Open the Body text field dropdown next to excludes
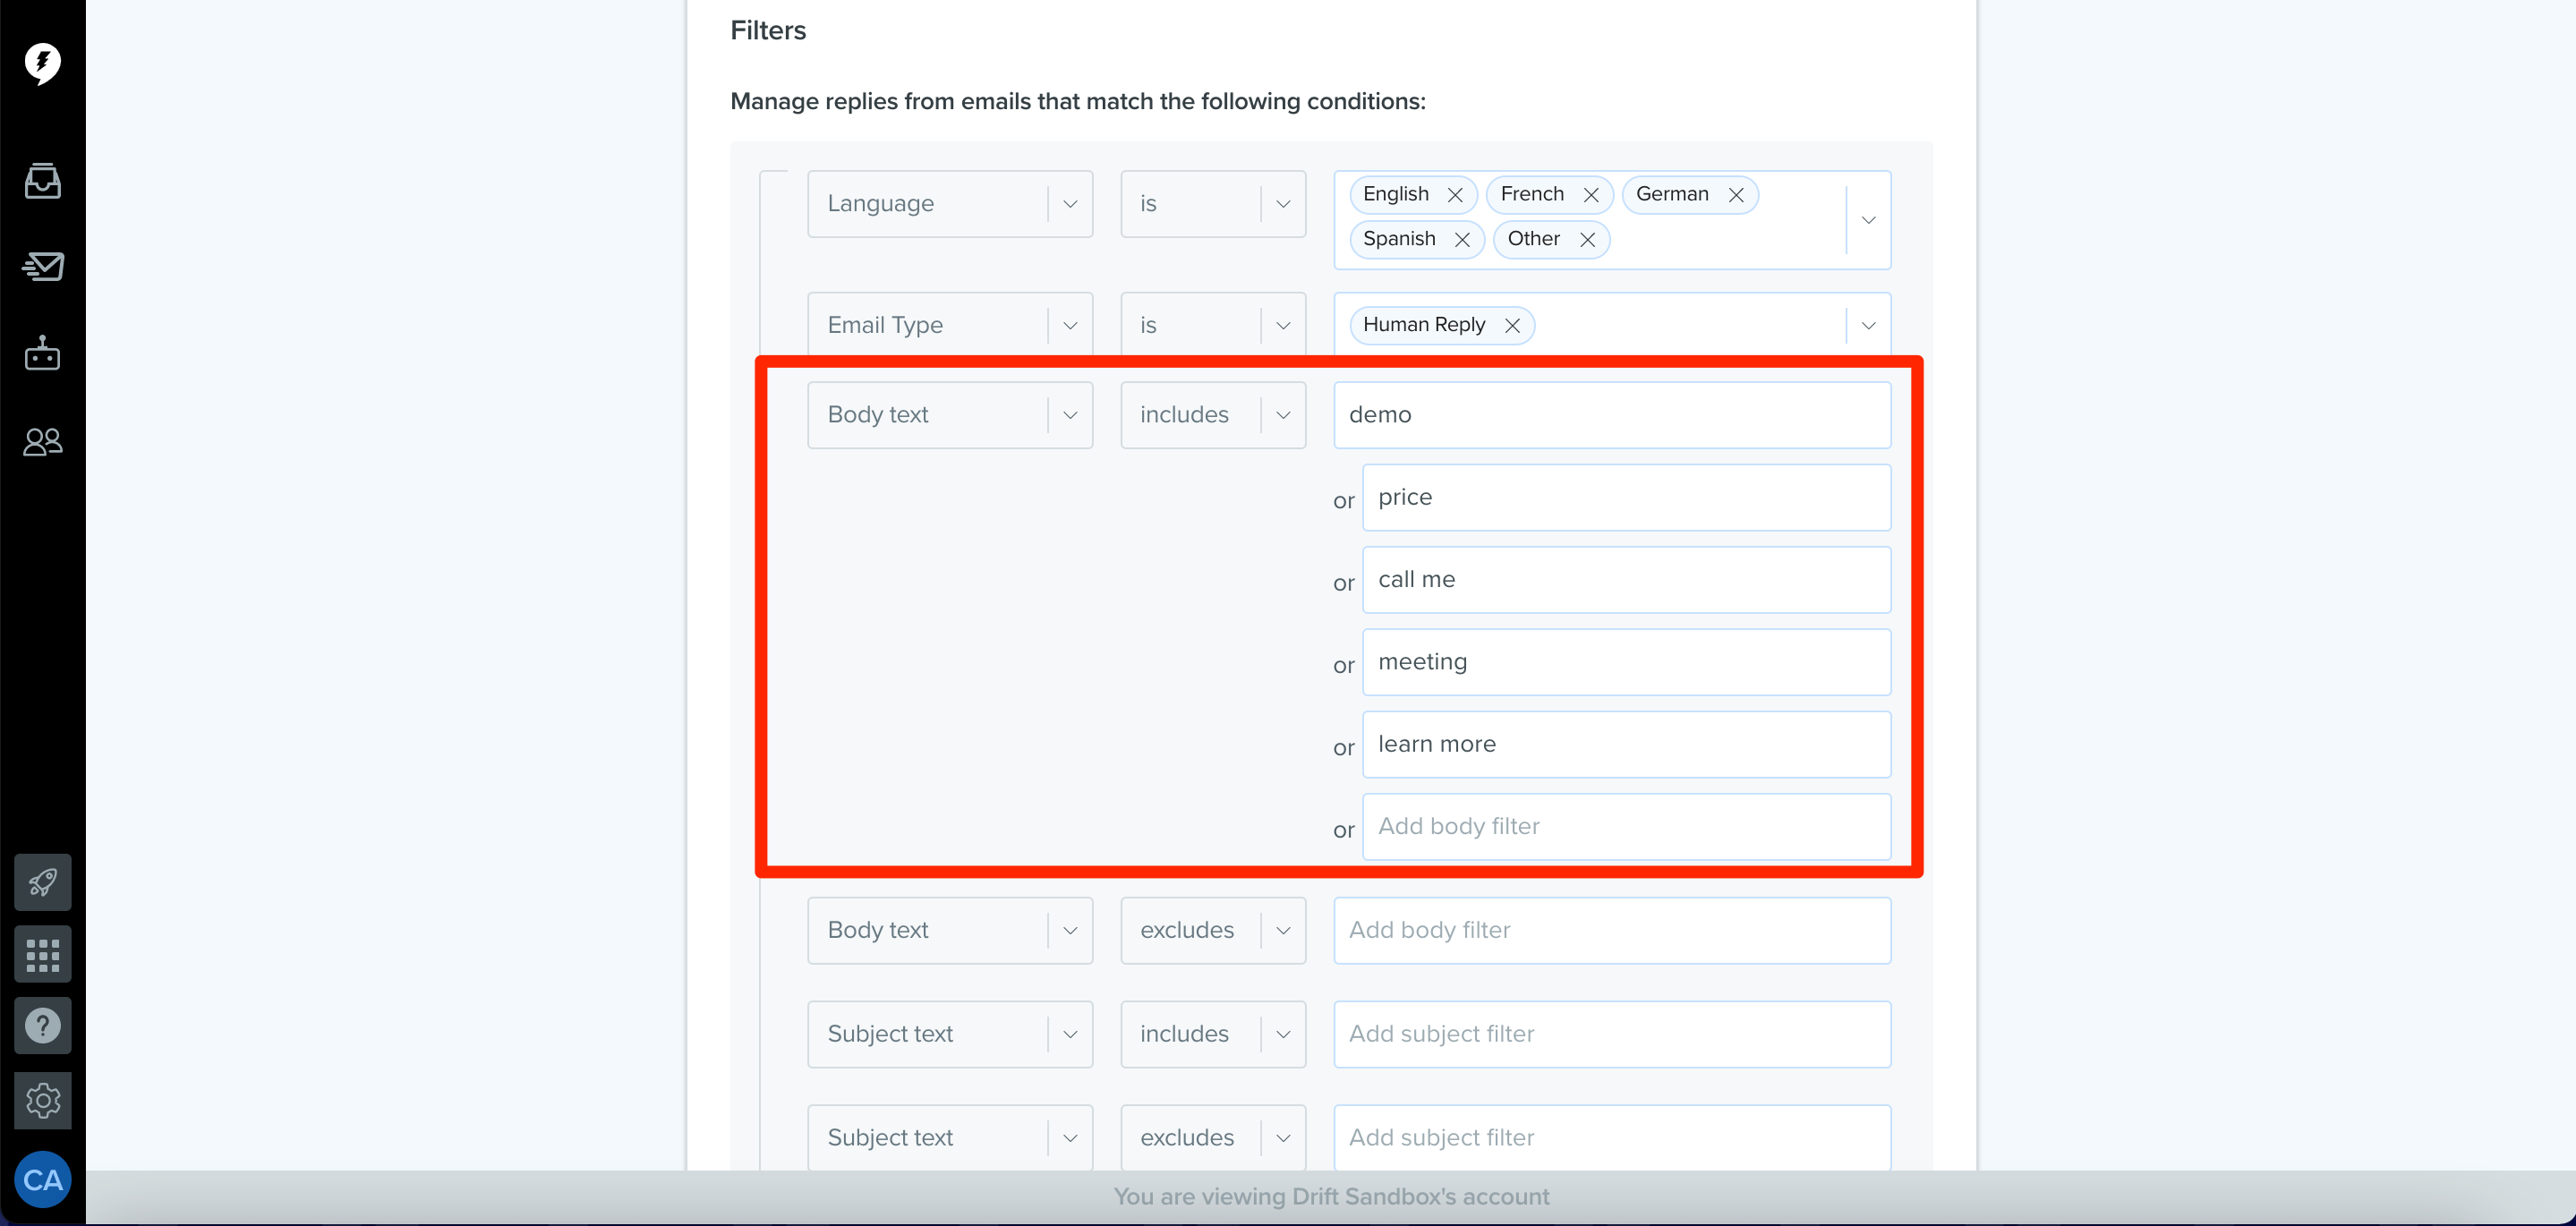Image resolution: width=2576 pixels, height=1226 pixels. click(x=950, y=930)
